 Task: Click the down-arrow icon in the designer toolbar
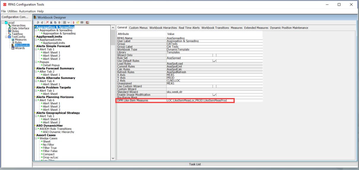(69, 23)
